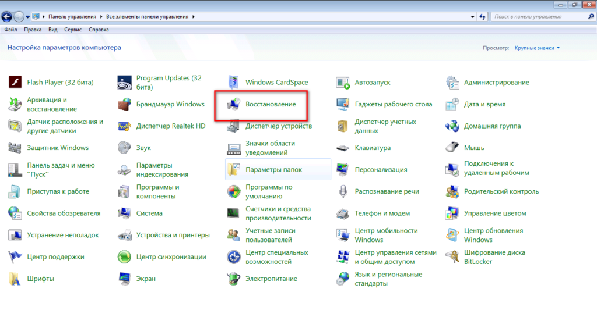The width and height of the screenshot is (597, 335).
Task: Click Панель управления breadcrumb
Action: [x=72, y=17]
